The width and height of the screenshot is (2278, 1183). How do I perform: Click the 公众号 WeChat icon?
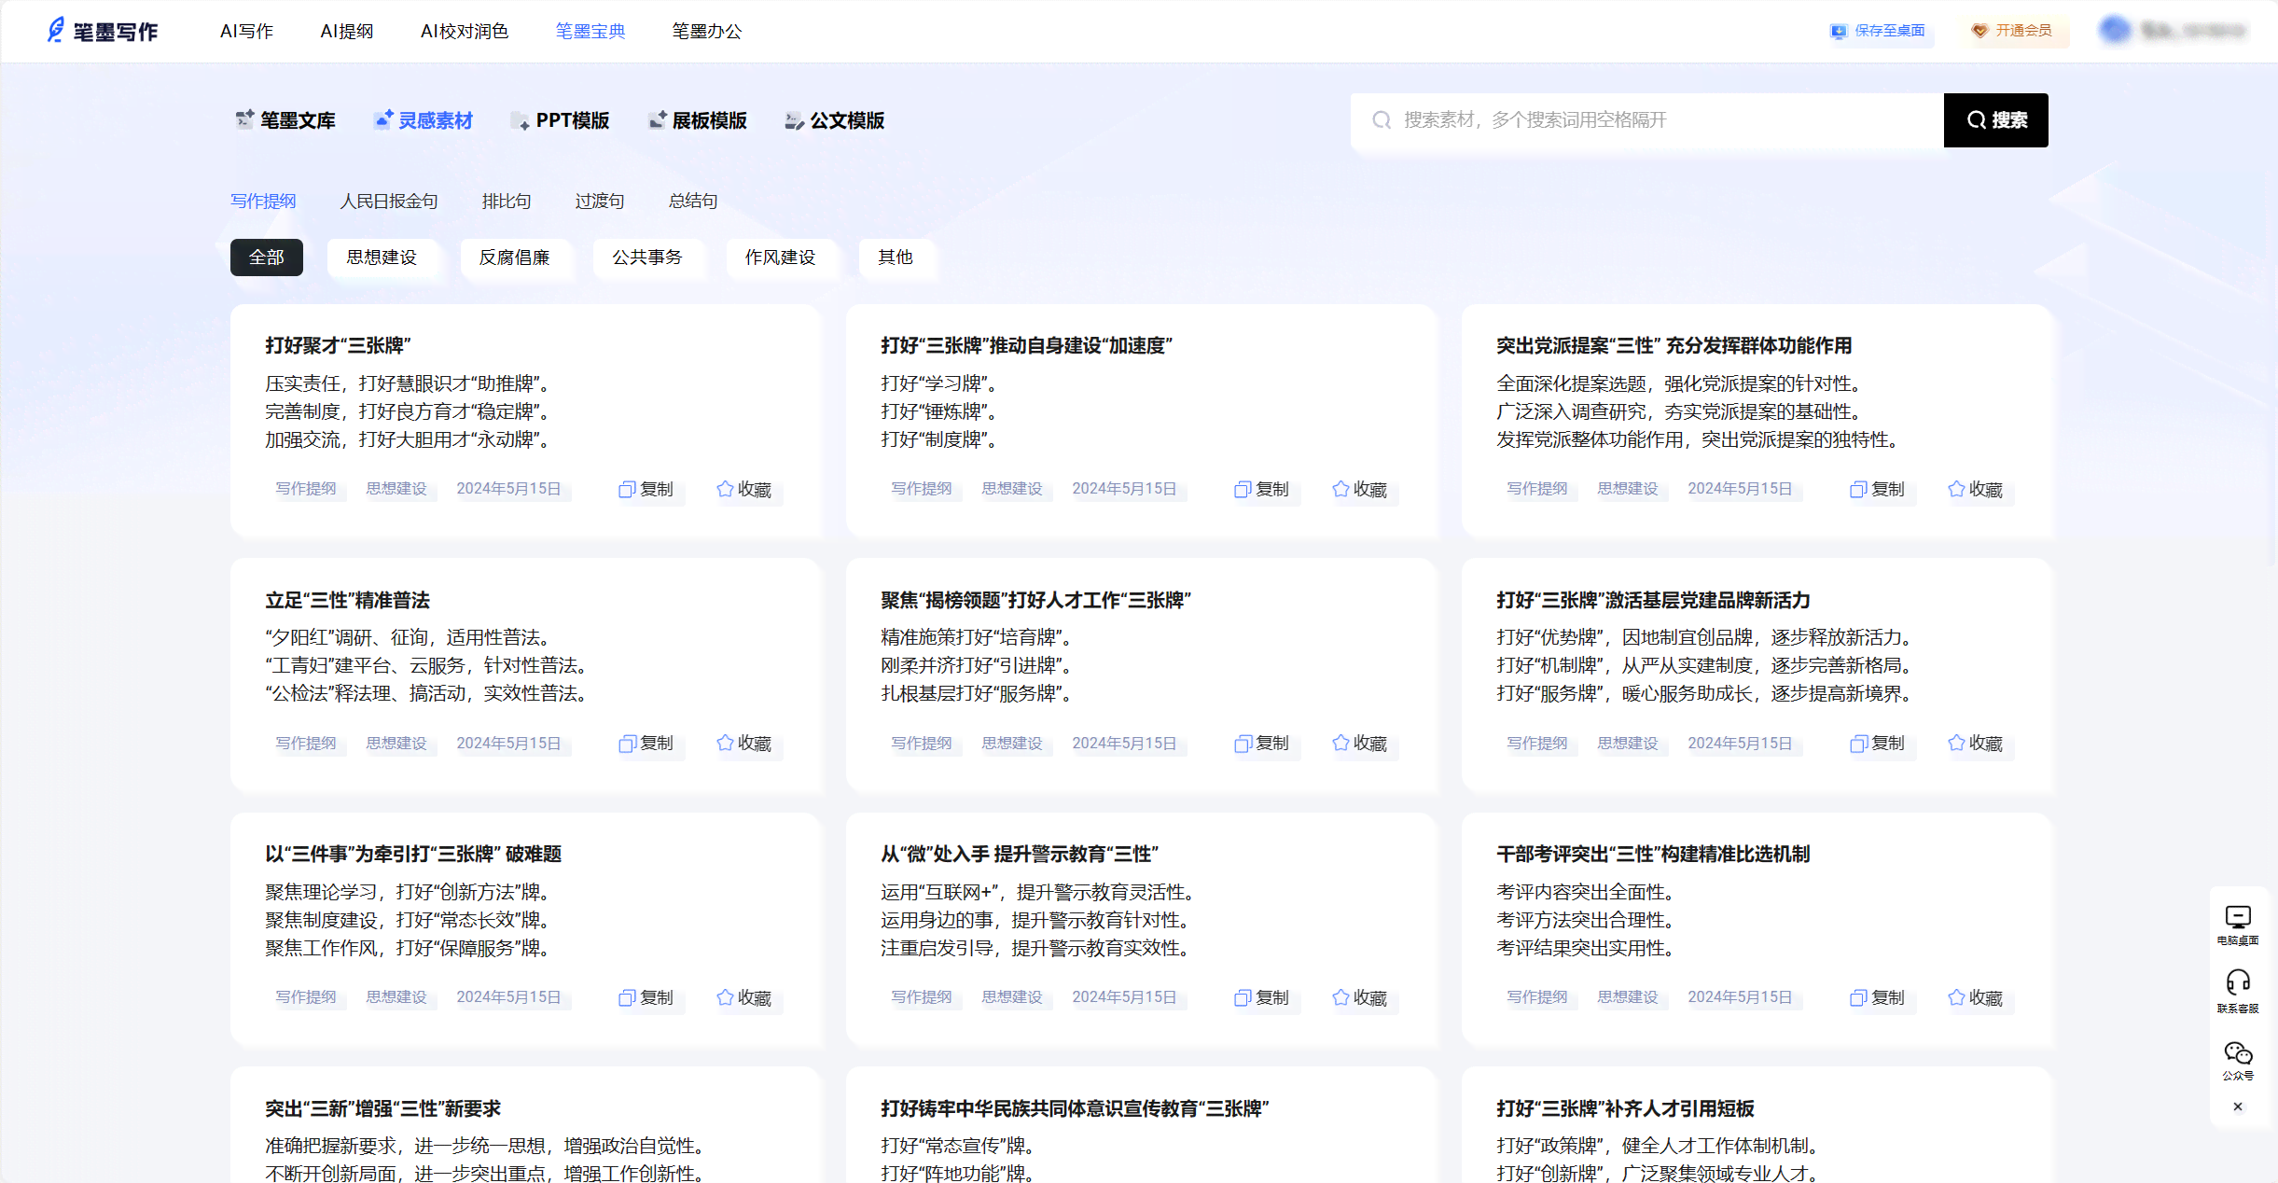(2238, 1061)
